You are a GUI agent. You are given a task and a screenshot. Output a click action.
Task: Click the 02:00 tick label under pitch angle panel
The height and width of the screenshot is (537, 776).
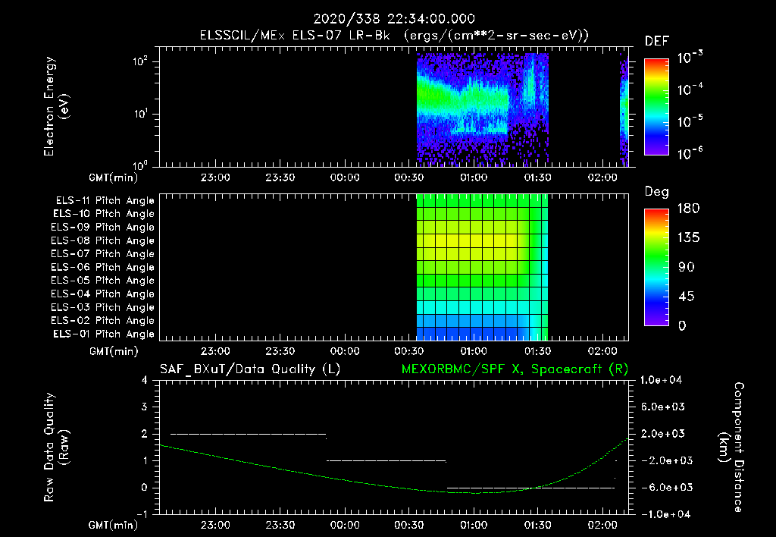coord(602,352)
